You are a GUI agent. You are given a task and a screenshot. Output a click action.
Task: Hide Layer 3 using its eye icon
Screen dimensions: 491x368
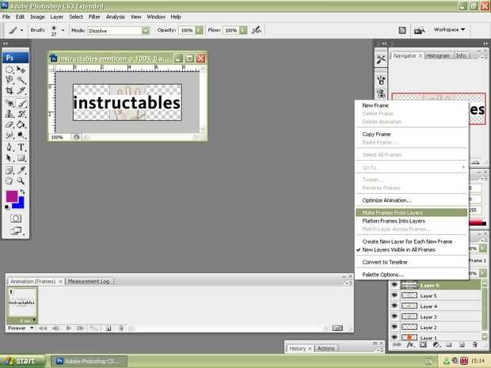click(x=394, y=317)
